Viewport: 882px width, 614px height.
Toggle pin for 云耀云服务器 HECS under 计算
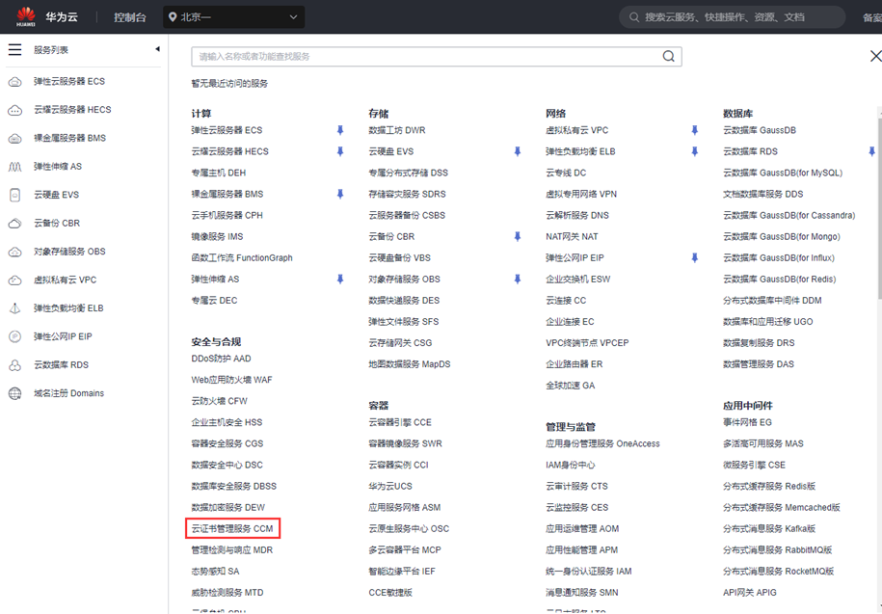tap(339, 152)
